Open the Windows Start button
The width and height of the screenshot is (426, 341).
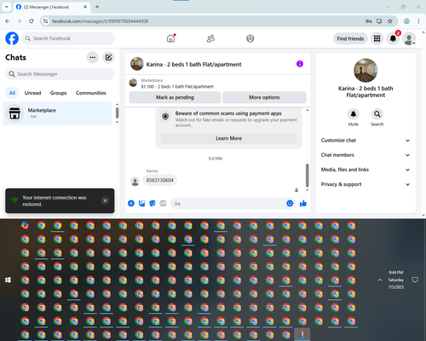pos(8,280)
